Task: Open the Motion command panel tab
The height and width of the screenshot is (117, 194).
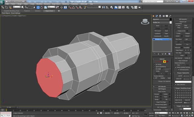Action: [164, 16]
